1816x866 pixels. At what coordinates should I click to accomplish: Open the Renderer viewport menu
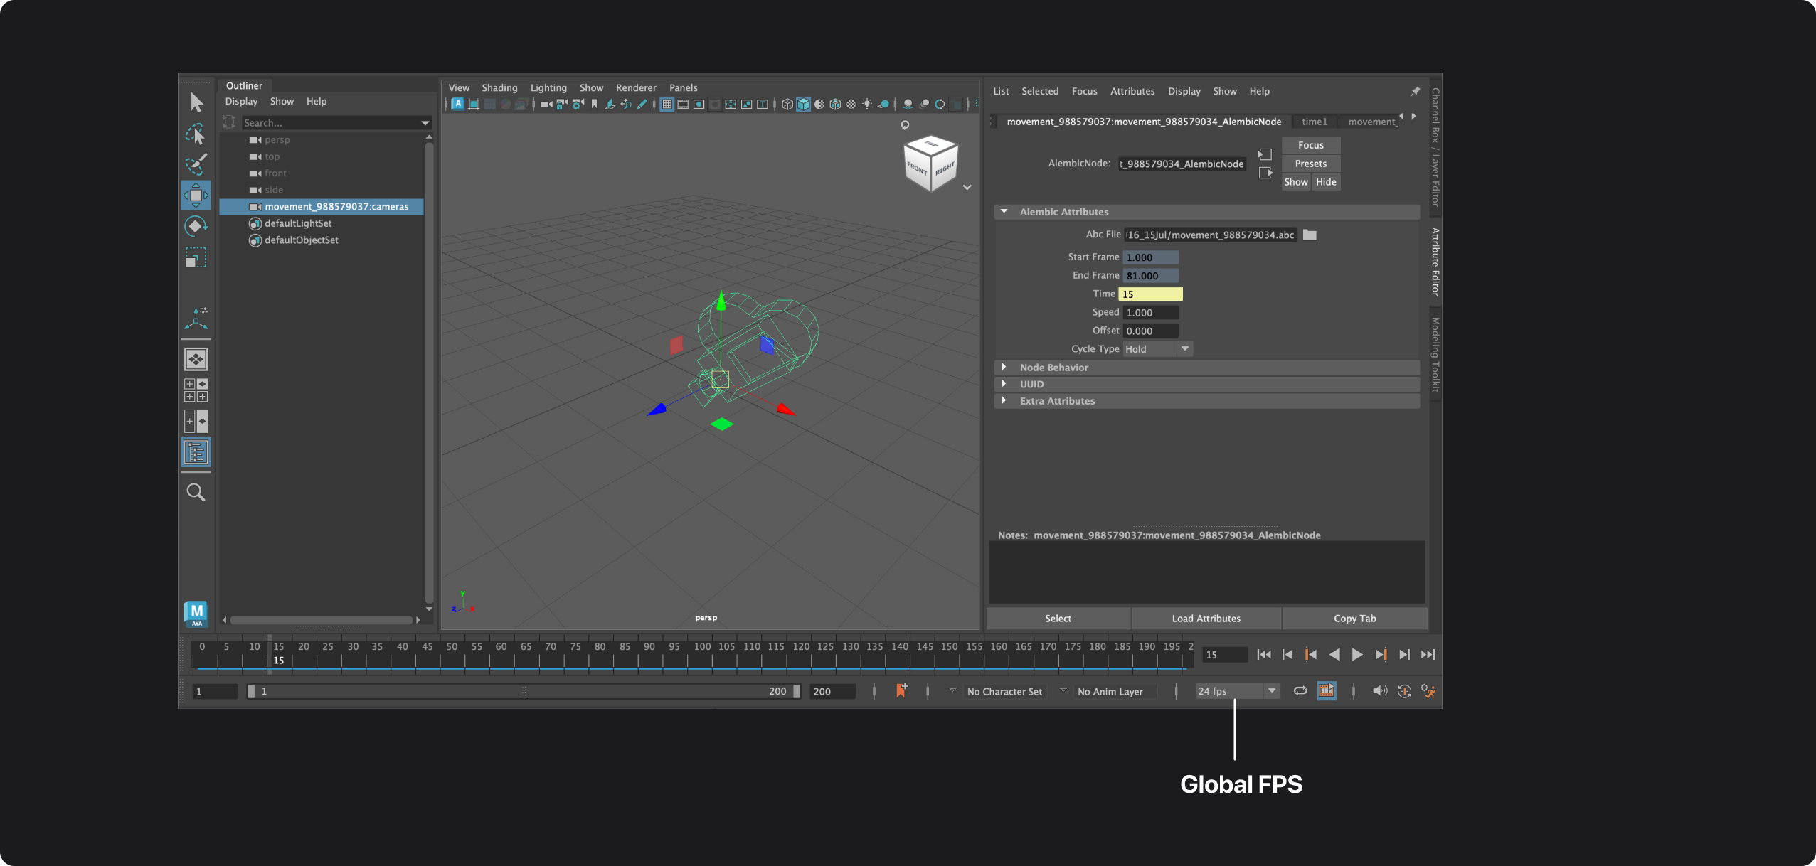click(636, 88)
